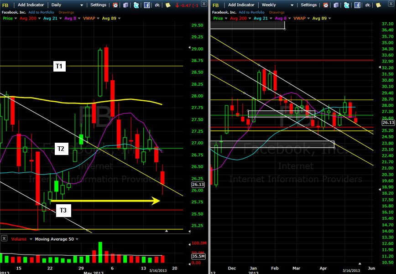
Task: Click the camera snapshot icon in Weekly chart
Action: (x=368, y=5)
